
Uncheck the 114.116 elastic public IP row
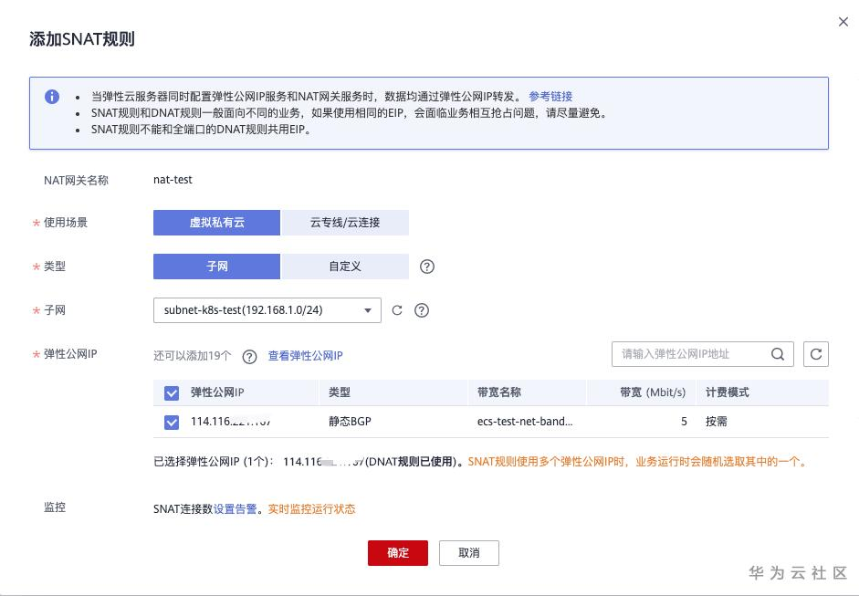[171, 422]
